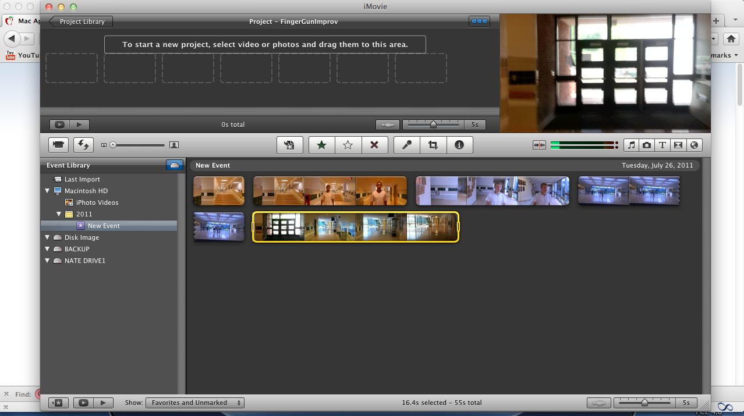This screenshot has height=416, width=744.
Task: Select blue lobby clip in first row
Action: pos(629,191)
